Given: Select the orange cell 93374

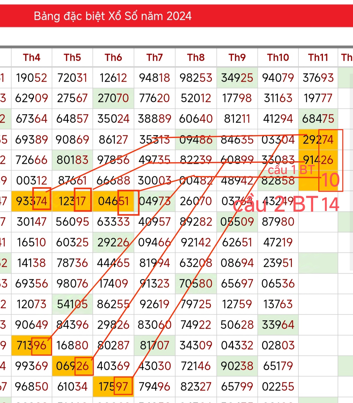Looking at the screenshot, I should pyautogui.click(x=32, y=201).
